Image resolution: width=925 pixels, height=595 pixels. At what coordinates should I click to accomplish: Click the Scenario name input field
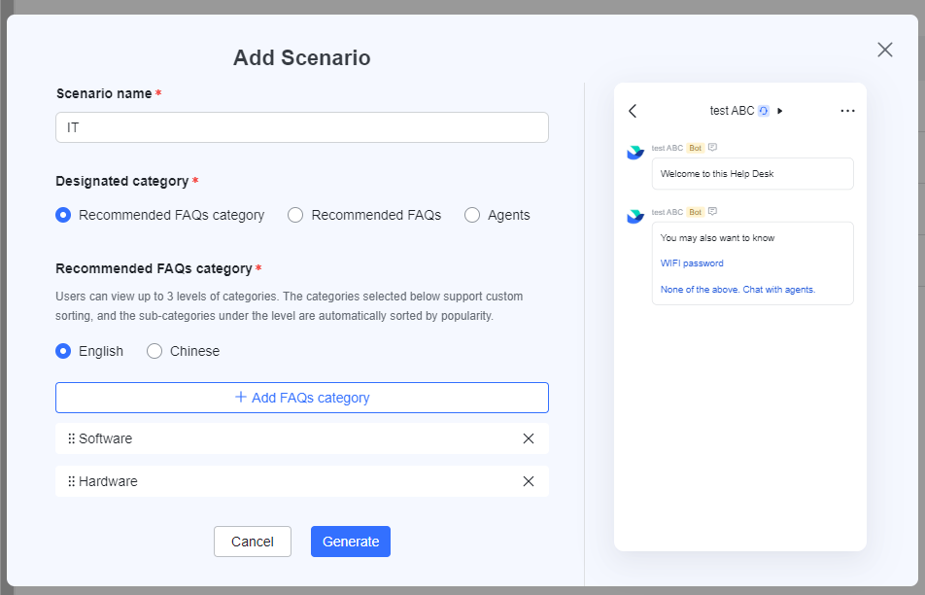click(x=302, y=127)
